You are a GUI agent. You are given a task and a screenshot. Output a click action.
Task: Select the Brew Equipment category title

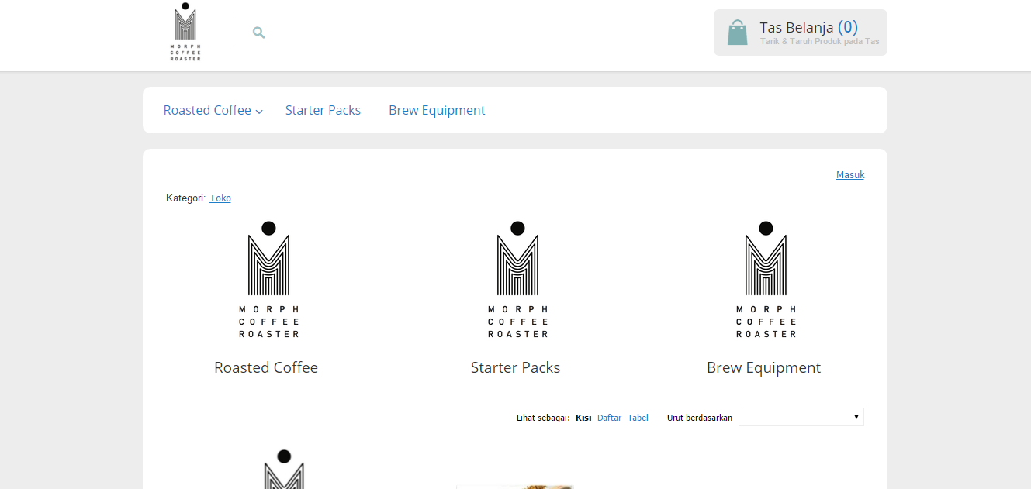click(x=763, y=367)
